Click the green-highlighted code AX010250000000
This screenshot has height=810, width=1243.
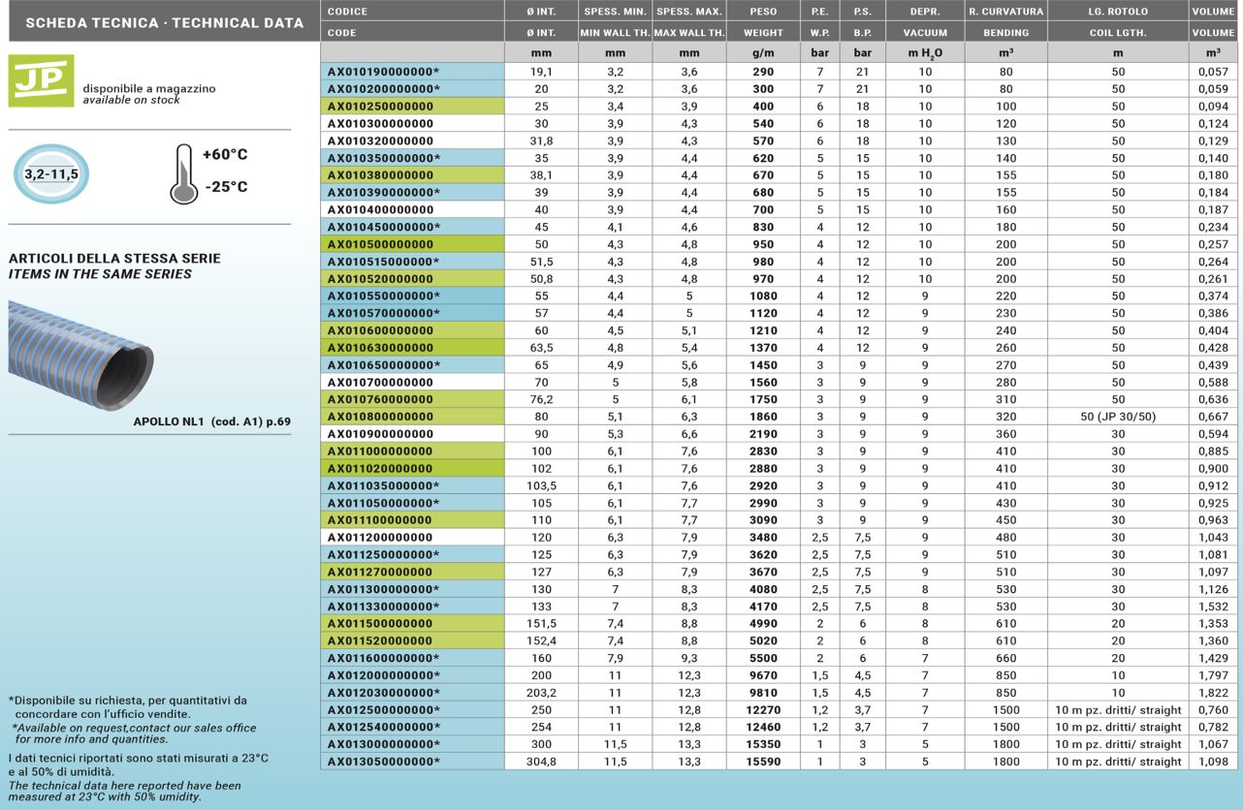pyautogui.click(x=380, y=107)
